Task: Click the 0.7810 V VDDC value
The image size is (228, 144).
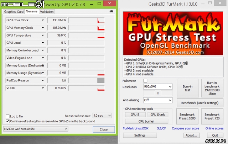Action: pyautogui.click(x=57, y=88)
